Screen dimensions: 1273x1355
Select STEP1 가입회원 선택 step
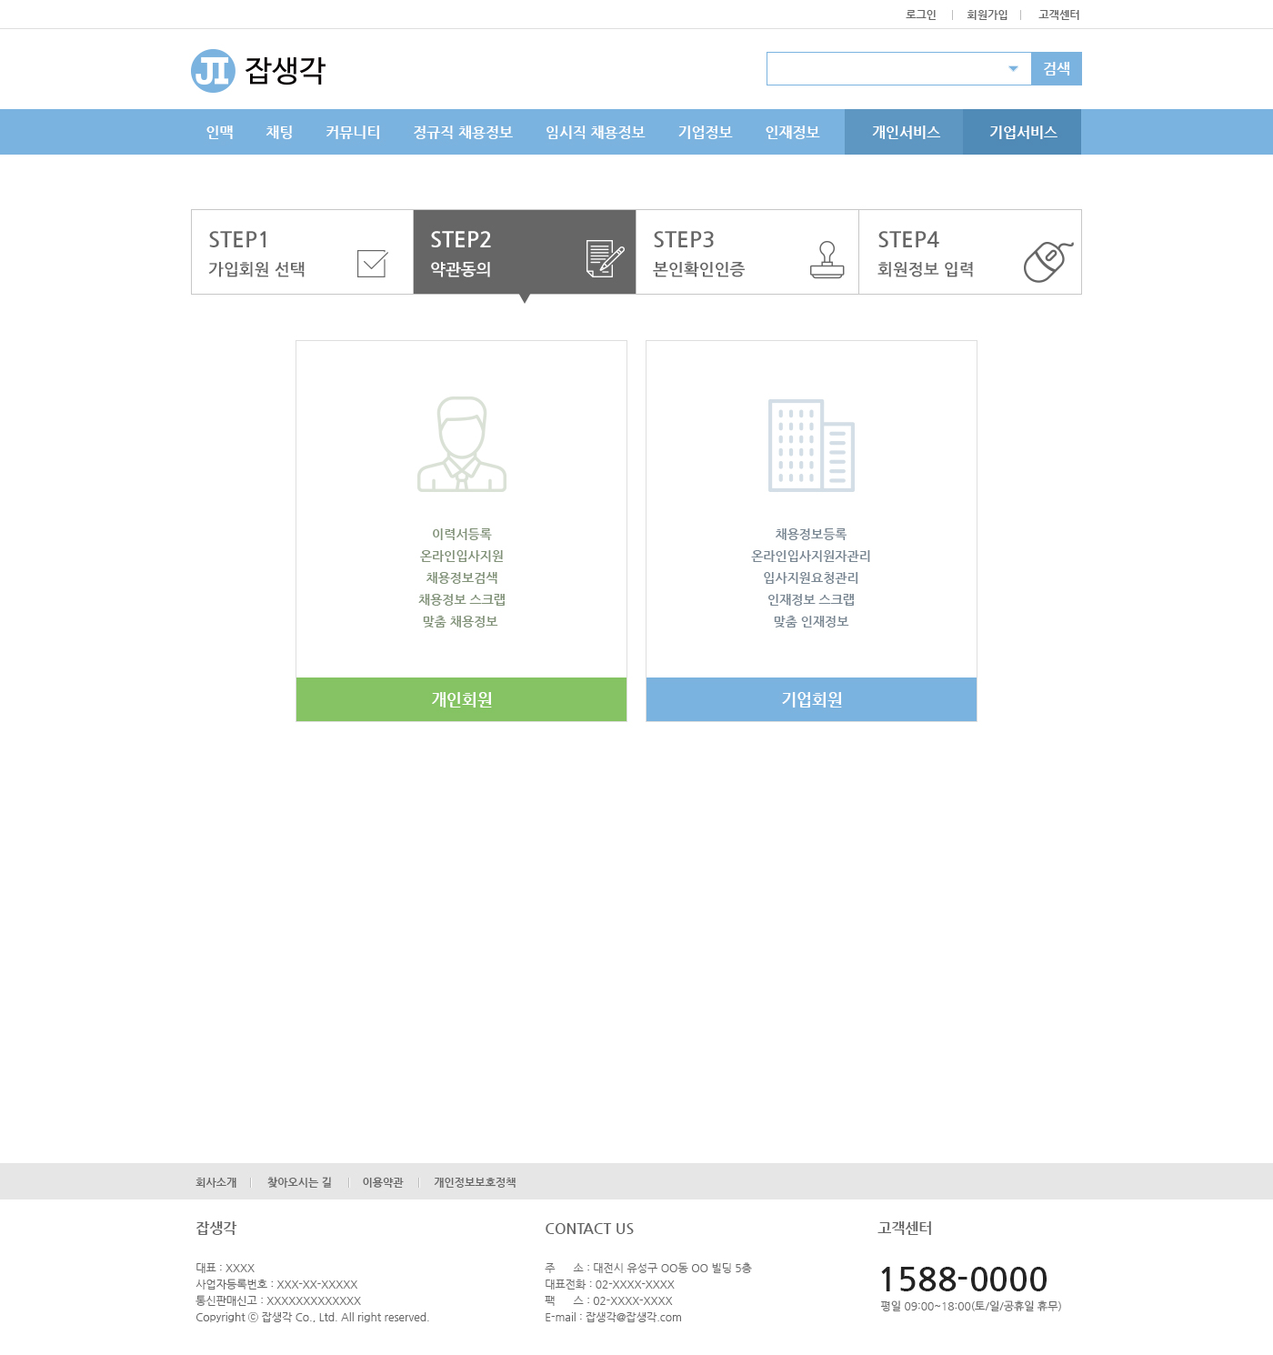pos(302,252)
